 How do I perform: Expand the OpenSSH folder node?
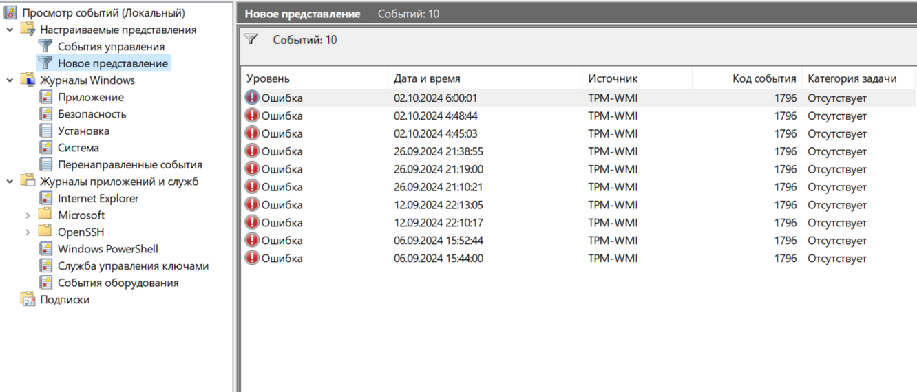pos(28,232)
